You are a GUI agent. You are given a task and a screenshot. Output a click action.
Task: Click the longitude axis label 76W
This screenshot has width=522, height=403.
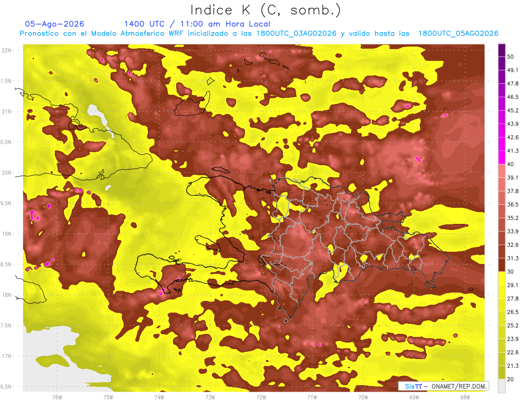point(57,397)
